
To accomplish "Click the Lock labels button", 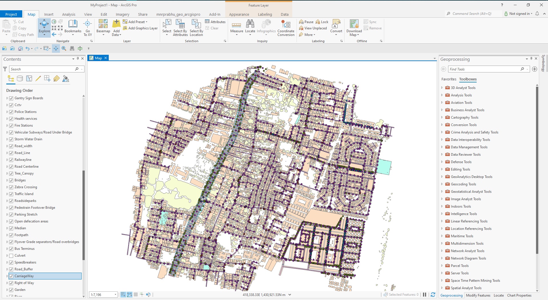I will pyautogui.click(x=322, y=22).
